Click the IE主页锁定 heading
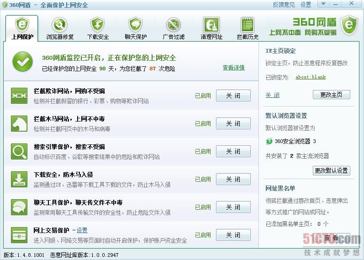The width and height of the screenshot is (364, 260). tap(280, 51)
